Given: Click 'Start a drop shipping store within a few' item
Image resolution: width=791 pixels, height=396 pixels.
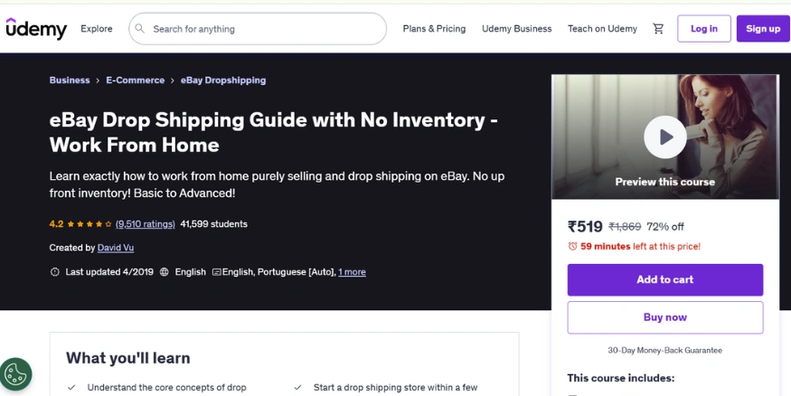Looking at the screenshot, I should 395,388.
